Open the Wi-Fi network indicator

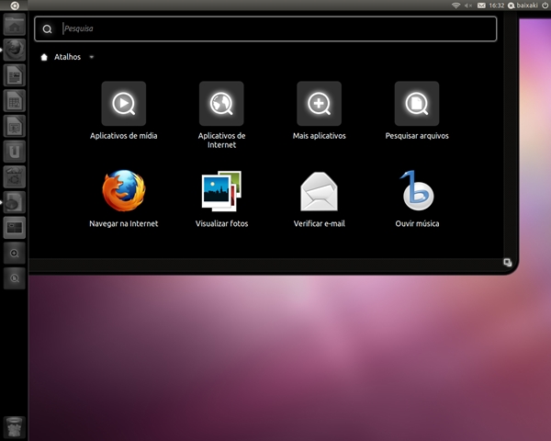pos(455,6)
